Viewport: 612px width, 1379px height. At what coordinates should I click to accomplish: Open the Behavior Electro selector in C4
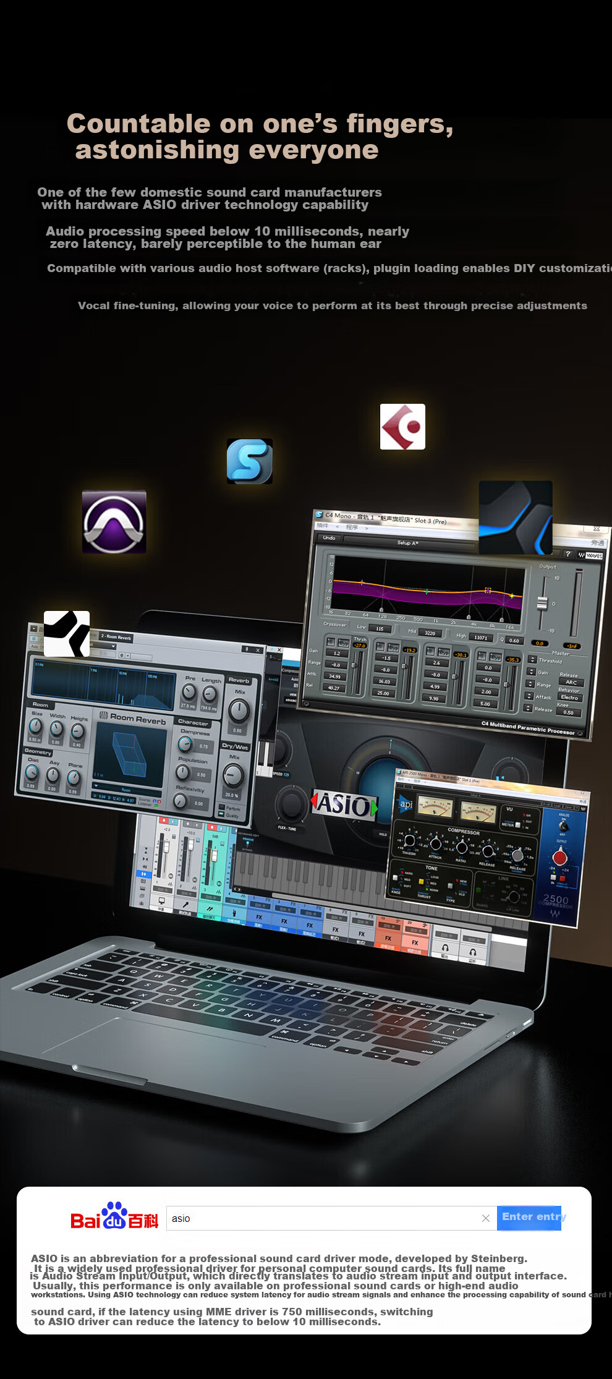click(x=569, y=697)
